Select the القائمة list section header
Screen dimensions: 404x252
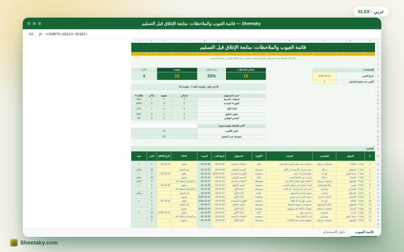[x=253, y=149]
